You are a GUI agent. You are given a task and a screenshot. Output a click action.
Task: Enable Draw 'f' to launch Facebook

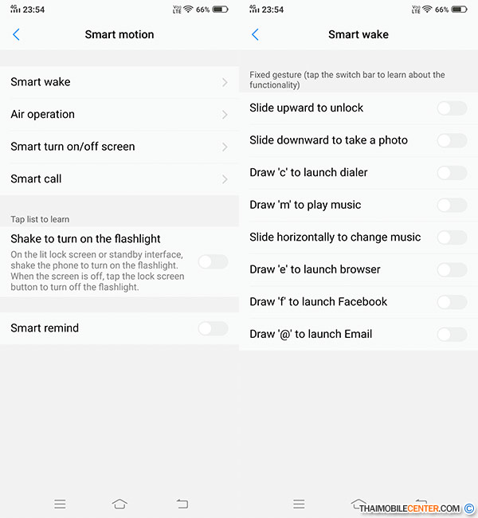click(452, 302)
